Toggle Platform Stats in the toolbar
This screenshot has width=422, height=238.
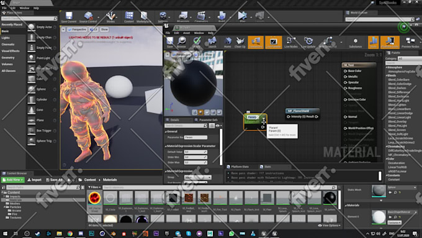pyautogui.click(x=390, y=43)
